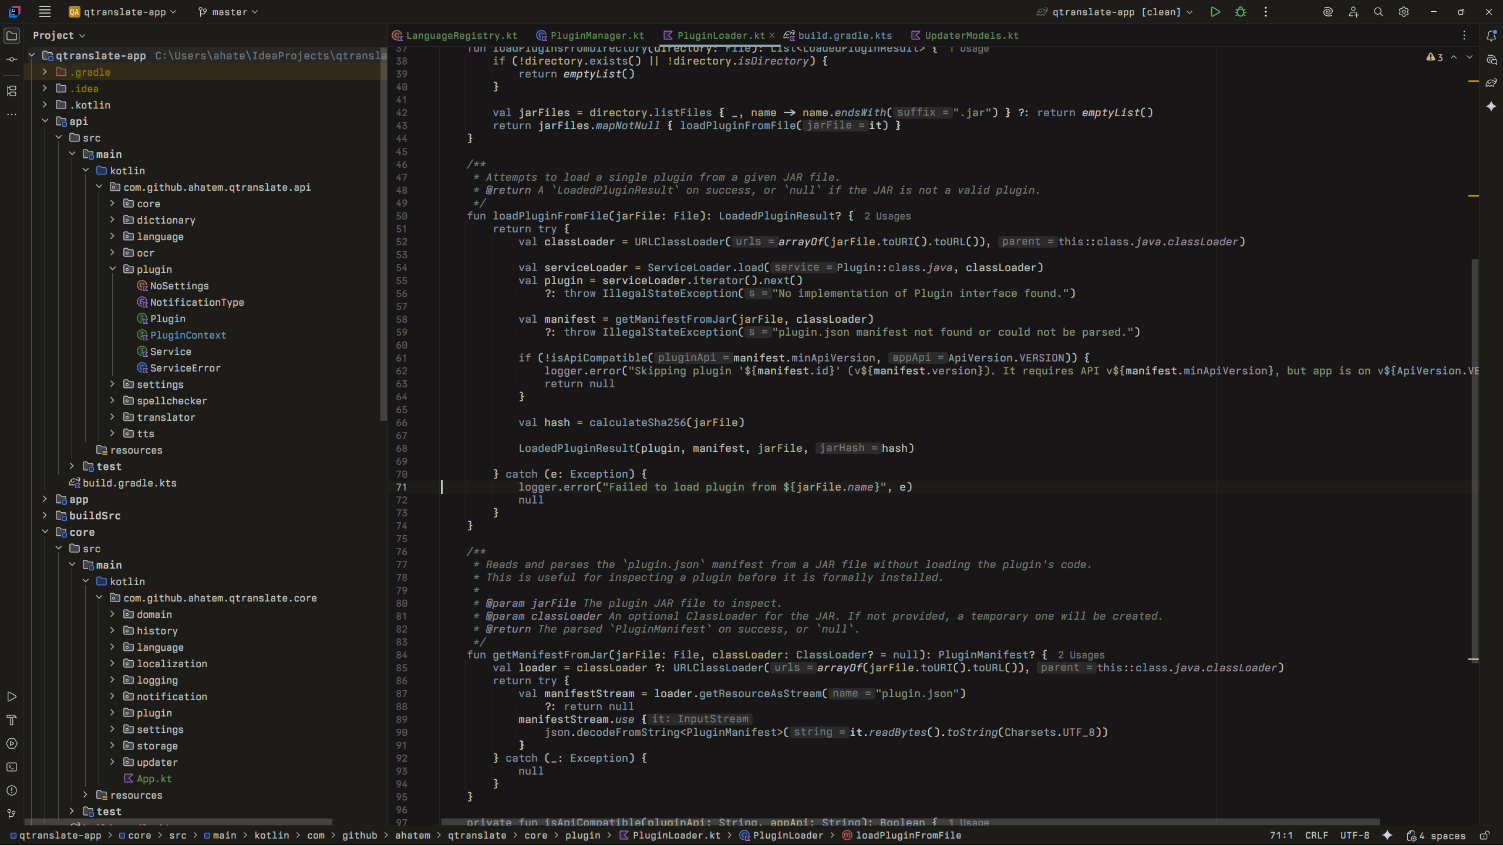Open the Build hammer tool window

12,720
